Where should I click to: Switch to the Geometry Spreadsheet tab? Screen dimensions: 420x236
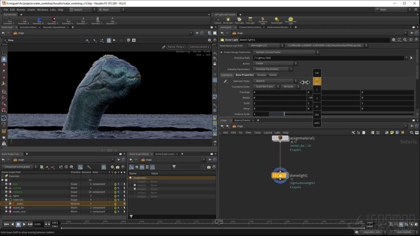54,27
